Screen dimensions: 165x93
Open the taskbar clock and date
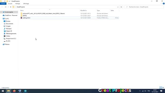pyautogui.click(x=155, y=91)
